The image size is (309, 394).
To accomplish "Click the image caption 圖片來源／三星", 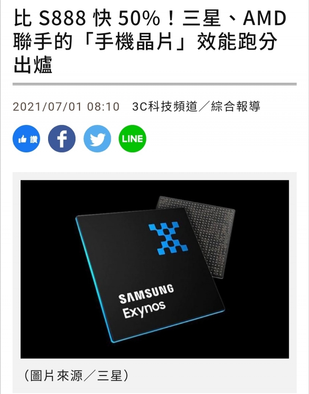I will coord(76,376).
